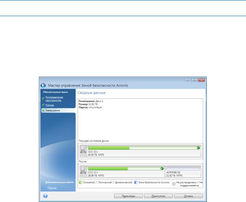Minimize the Acronis wizard window

click(x=188, y=80)
